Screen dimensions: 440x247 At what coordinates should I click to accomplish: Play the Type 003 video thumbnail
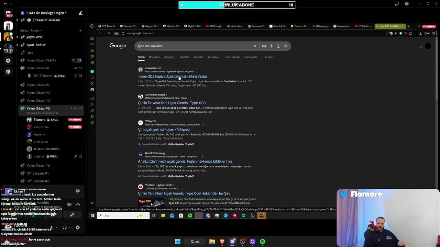[x=151, y=202]
